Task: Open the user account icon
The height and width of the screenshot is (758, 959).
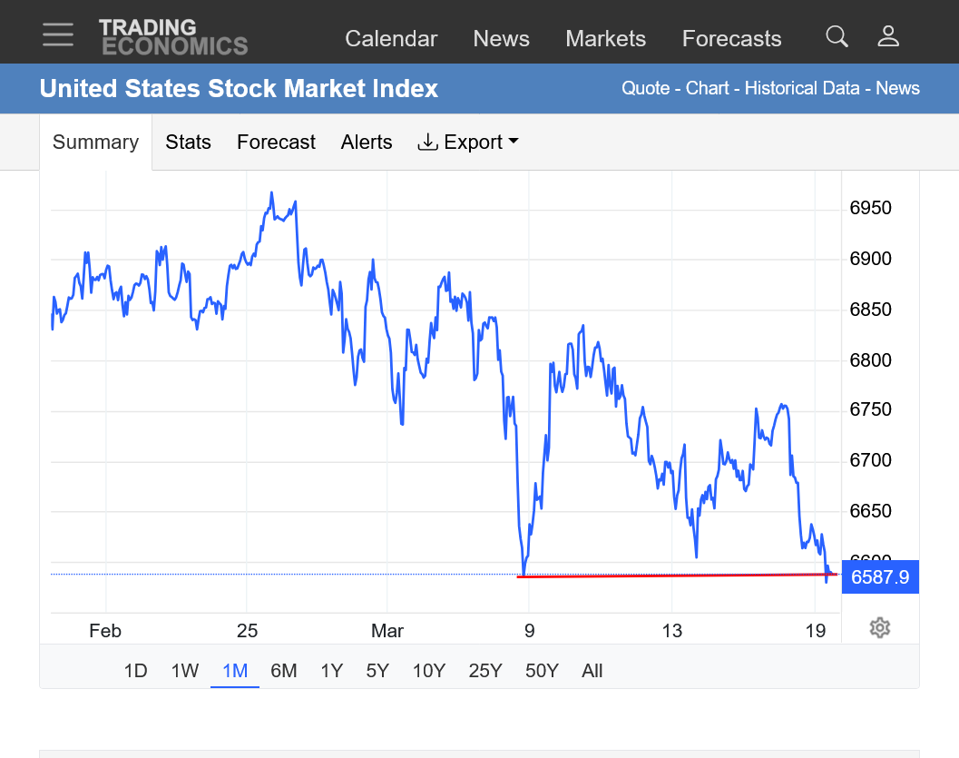Action: [888, 37]
